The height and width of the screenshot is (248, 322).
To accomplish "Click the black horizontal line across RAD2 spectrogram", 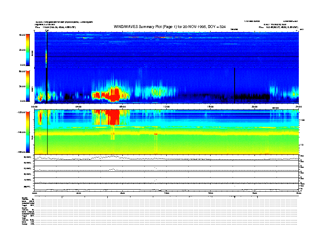I will 167,56.
